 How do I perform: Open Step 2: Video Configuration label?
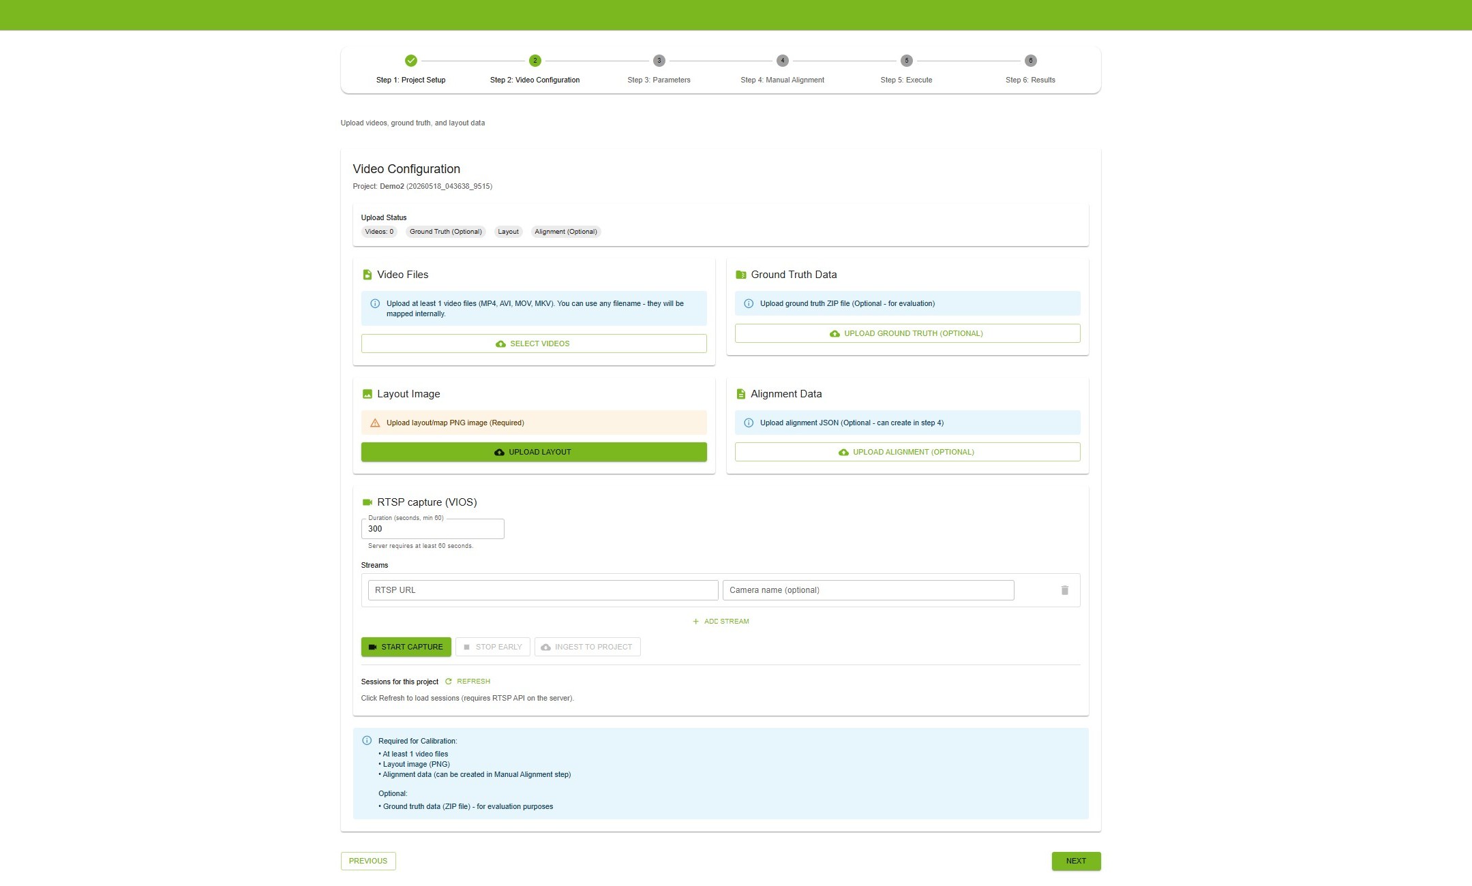pyautogui.click(x=535, y=80)
